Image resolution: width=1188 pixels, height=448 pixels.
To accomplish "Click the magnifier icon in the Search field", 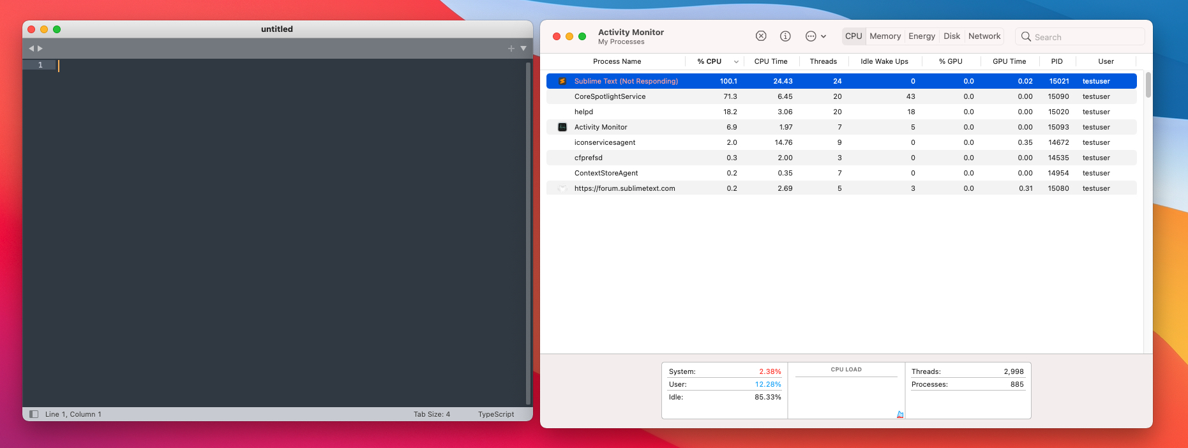I will (1026, 36).
